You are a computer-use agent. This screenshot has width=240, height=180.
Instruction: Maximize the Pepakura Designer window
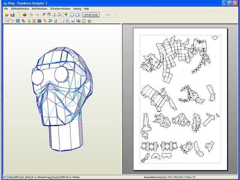230,3
